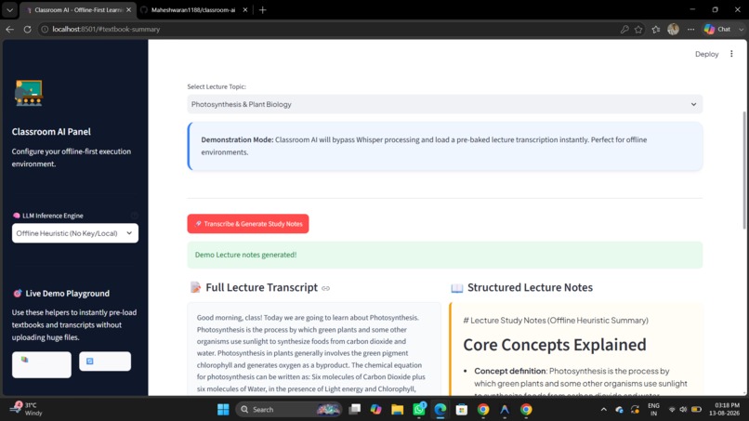Click the 'Classroom AI Panel' sidebar title

pos(51,131)
